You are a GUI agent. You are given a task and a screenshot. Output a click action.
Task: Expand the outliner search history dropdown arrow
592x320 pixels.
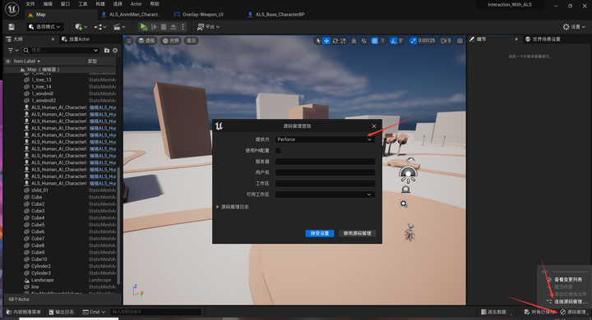pos(96,50)
